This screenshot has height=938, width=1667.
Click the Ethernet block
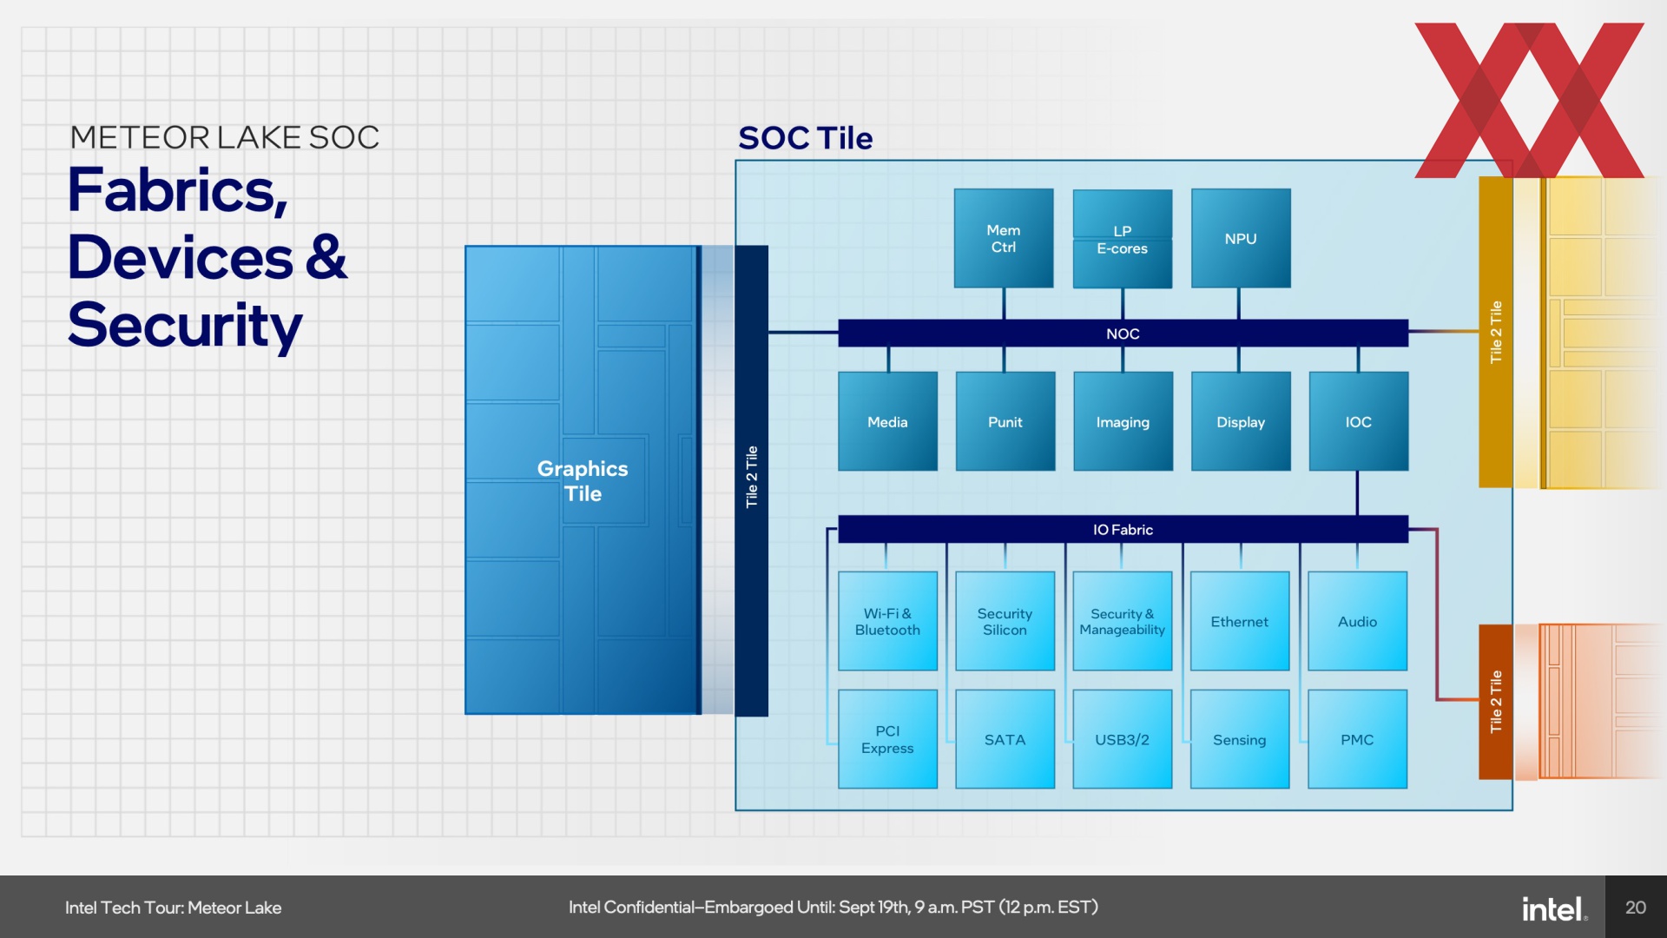click(1240, 621)
